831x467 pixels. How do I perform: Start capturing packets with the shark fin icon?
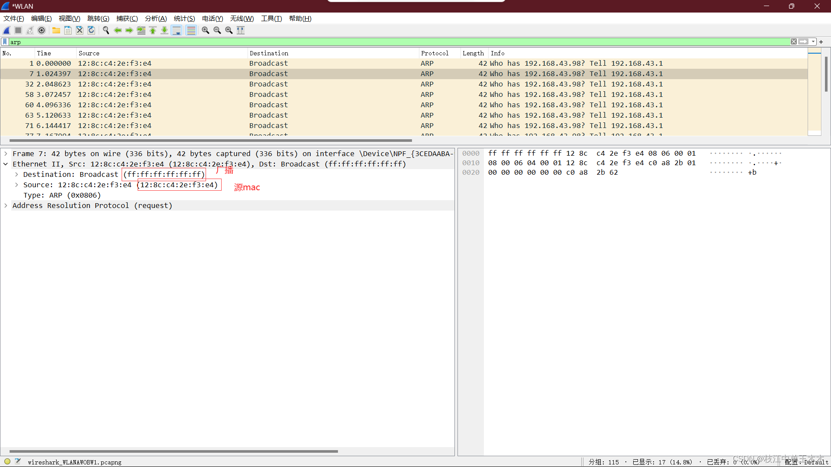(6, 30)
